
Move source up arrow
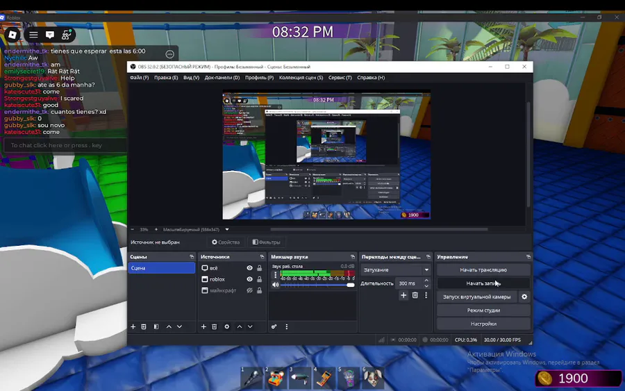pos(240,326)
